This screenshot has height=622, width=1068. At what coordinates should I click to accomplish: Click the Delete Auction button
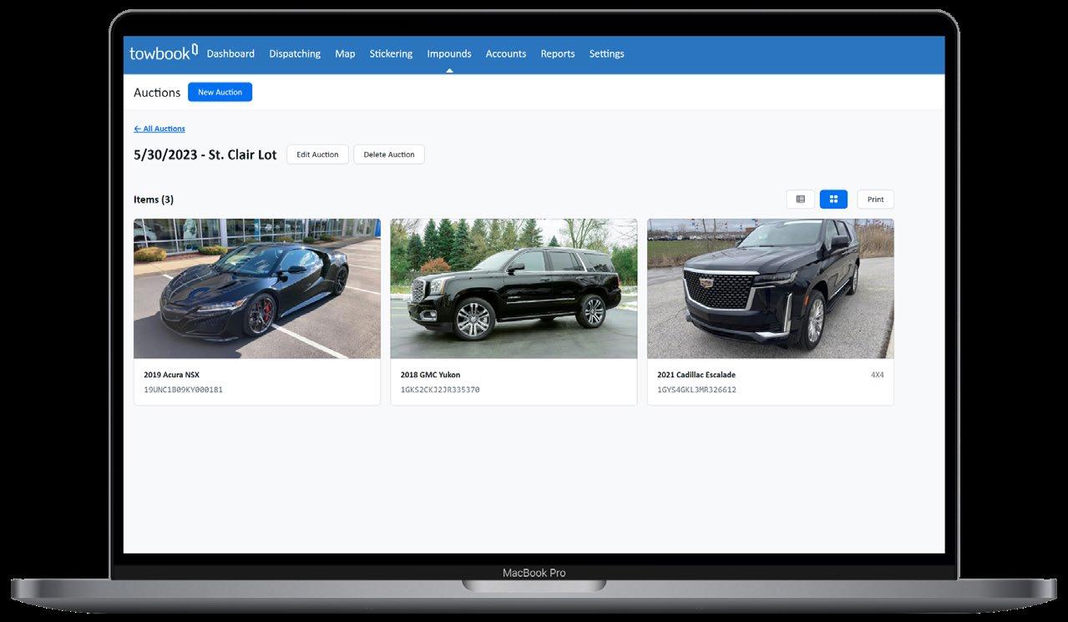click(389, 154)
